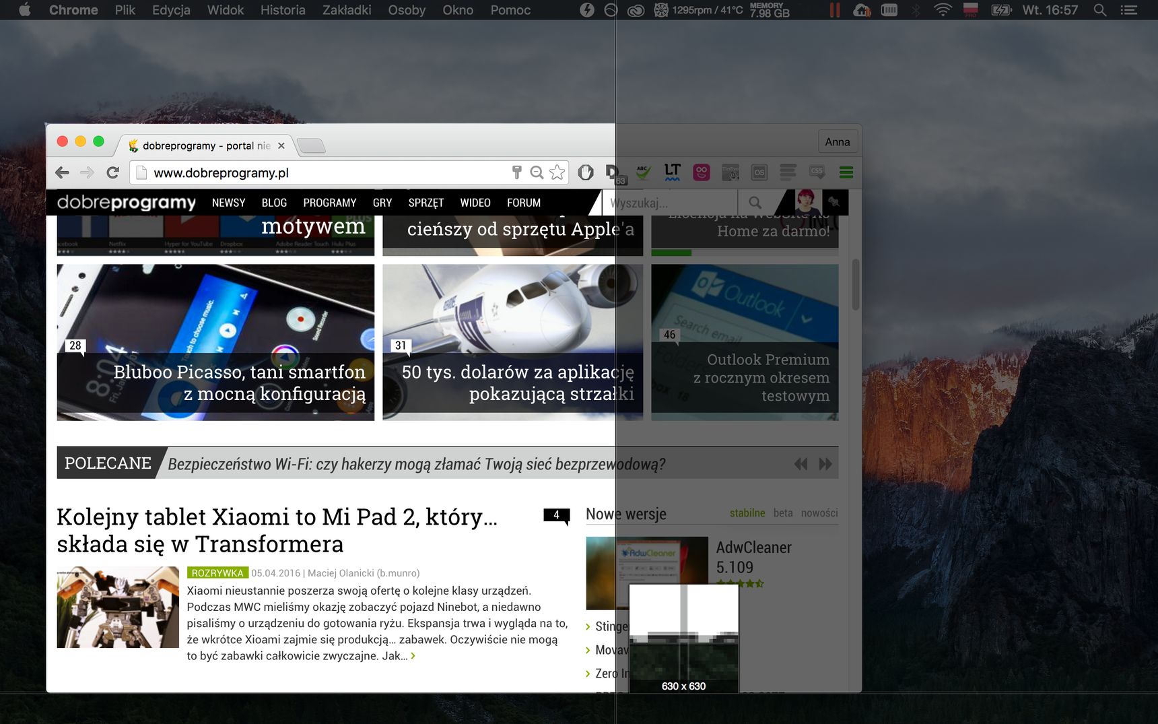Open the Edycja menu
This screenshot has height=724, width=1158.
pos(171,10)
